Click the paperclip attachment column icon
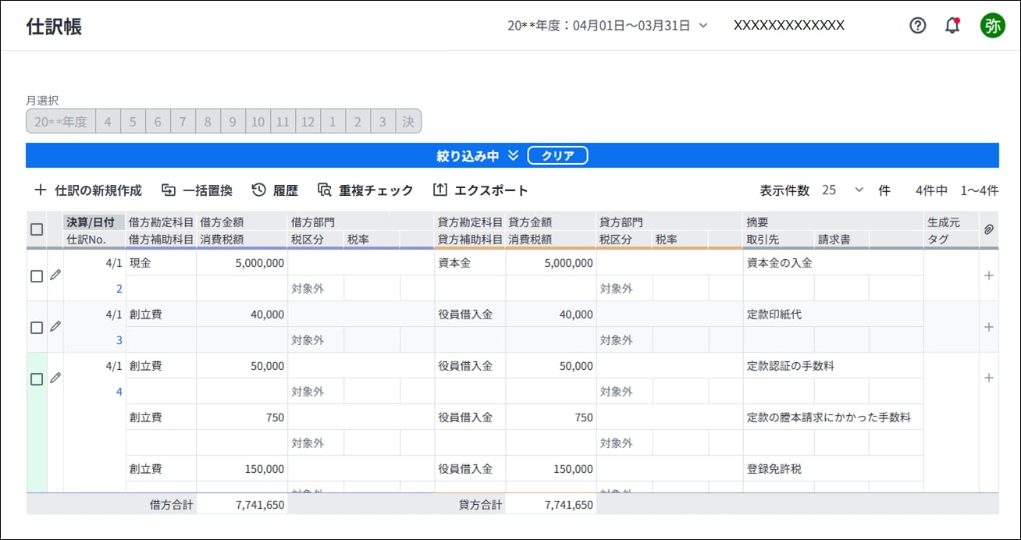Image resolution: width=1021 pixels, height=540 pixels. [989, 229]
